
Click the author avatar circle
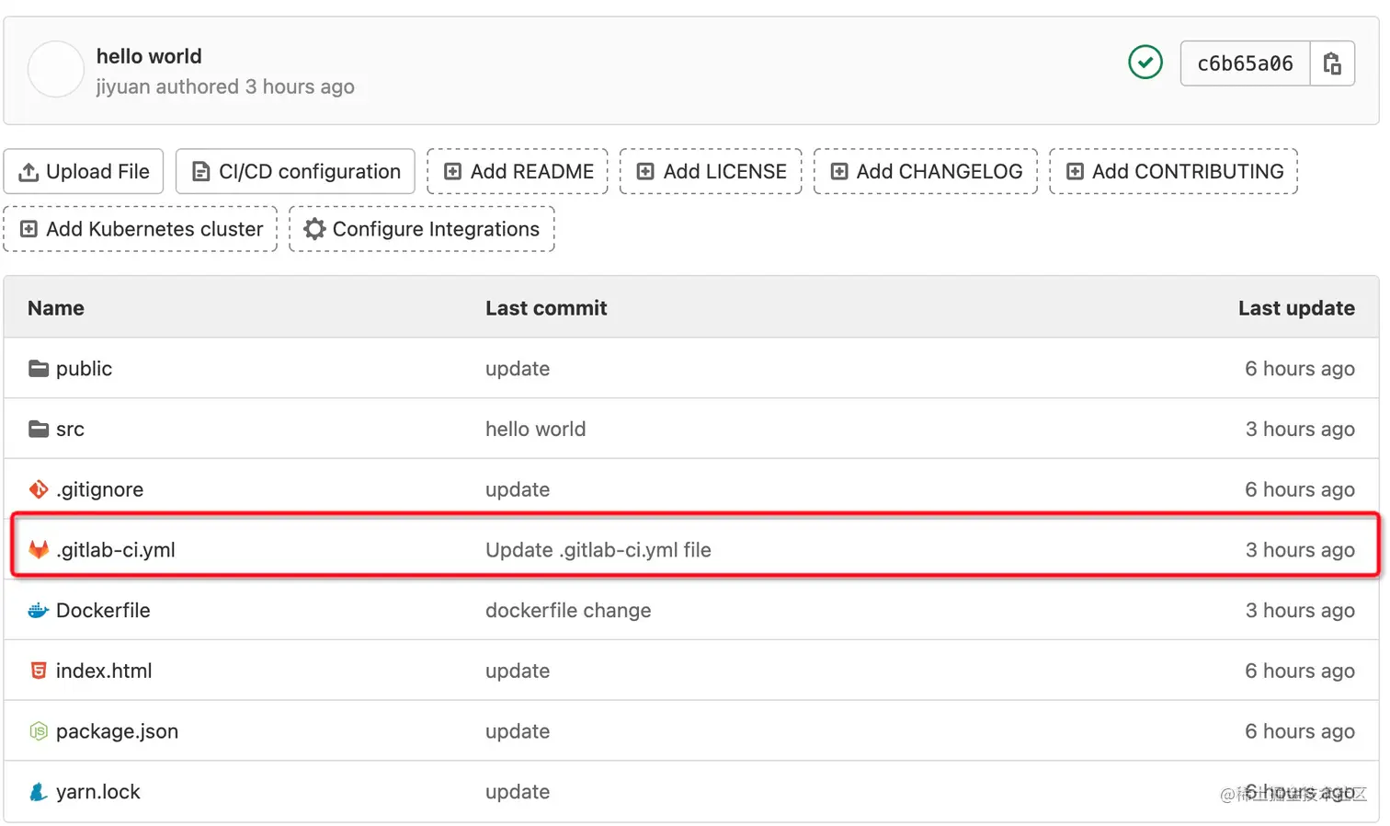pos(56,70)
